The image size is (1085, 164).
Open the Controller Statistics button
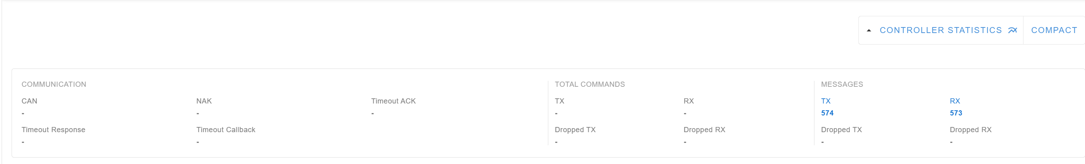click(x=940, y=30)
